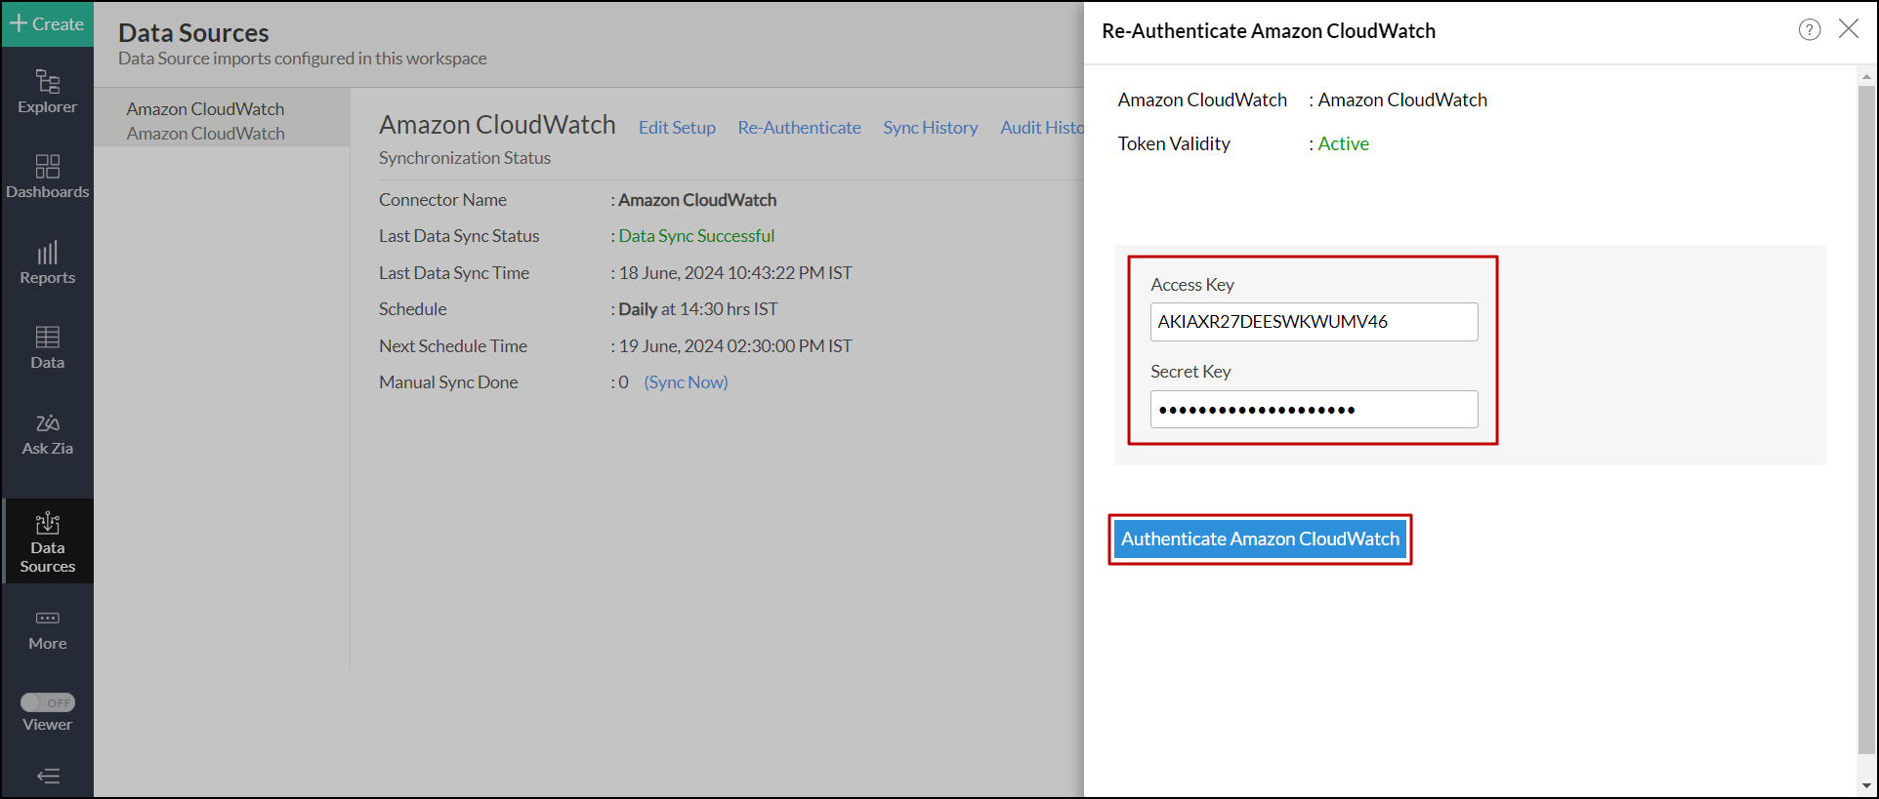The image size is (1879, 799).
Task: Open help for Re-Authenticate dialog
Action: click(x=1809, y=30)
